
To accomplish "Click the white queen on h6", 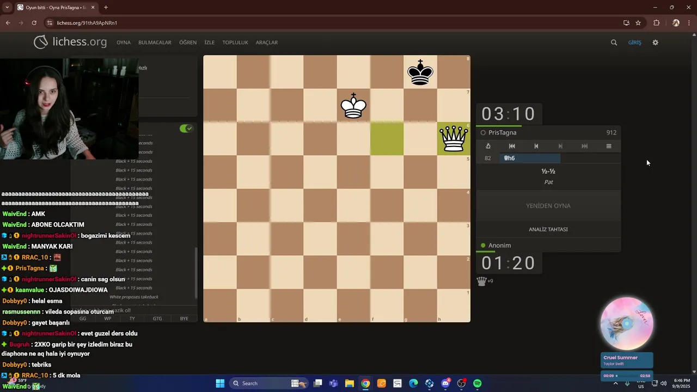I will click(454, 139).
